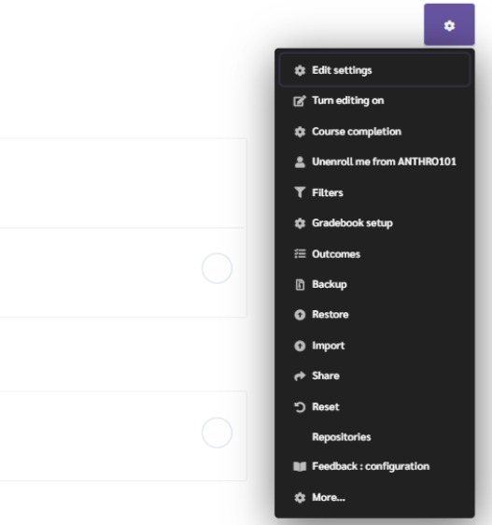Image resolution: width=492 pixels, height=525 pixels.
Task: Click the gear icon beside Edit settings
Action: tap(300, 71)
